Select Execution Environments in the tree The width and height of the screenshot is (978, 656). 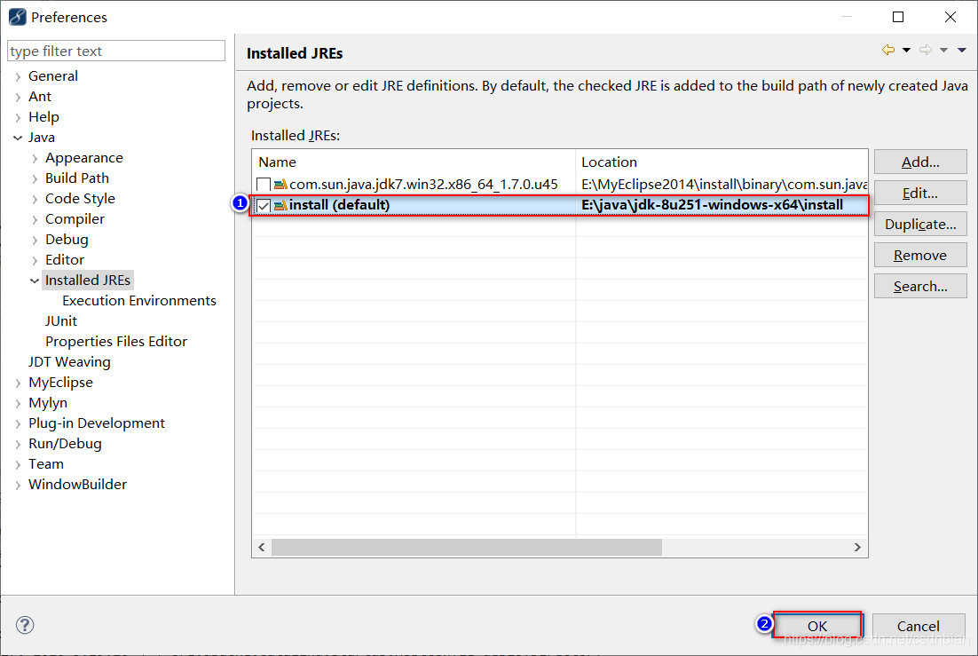[x=139, y=301]
